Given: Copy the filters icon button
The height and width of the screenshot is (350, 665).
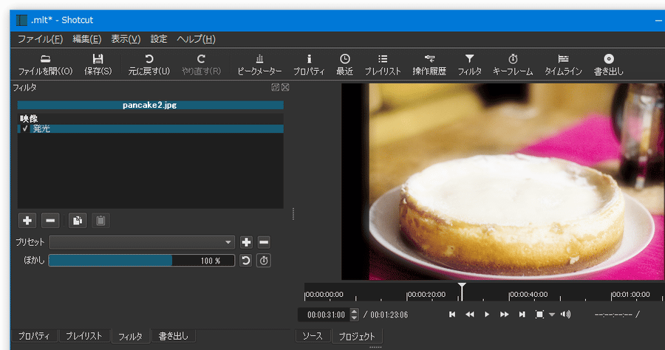Looking at the screenshot, I should coord(78,220).
